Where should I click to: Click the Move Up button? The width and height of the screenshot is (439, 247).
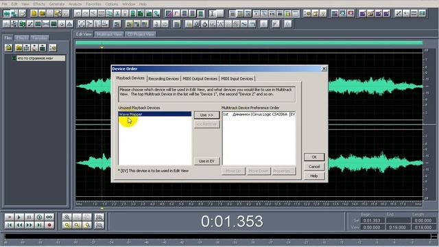[x=233, y=171]
